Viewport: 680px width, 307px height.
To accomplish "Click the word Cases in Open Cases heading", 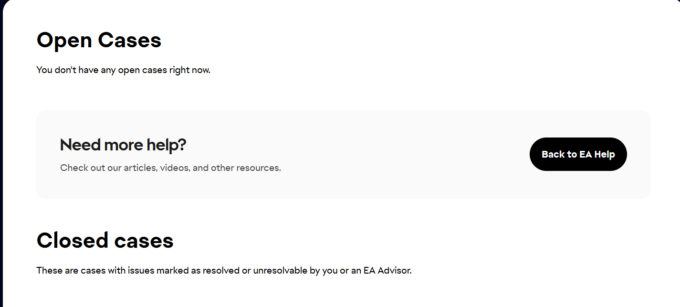I will point(130,40).
